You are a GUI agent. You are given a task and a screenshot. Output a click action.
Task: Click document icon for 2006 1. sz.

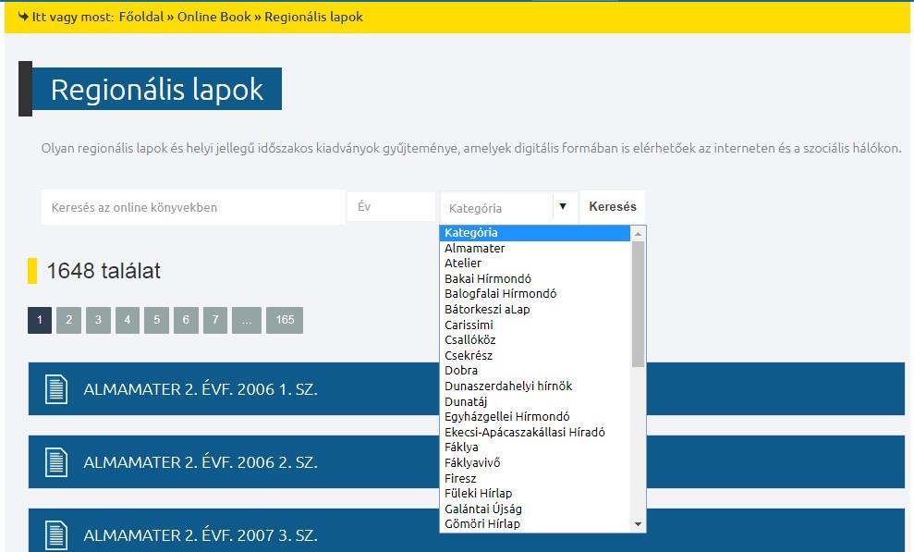coord(56,389)
